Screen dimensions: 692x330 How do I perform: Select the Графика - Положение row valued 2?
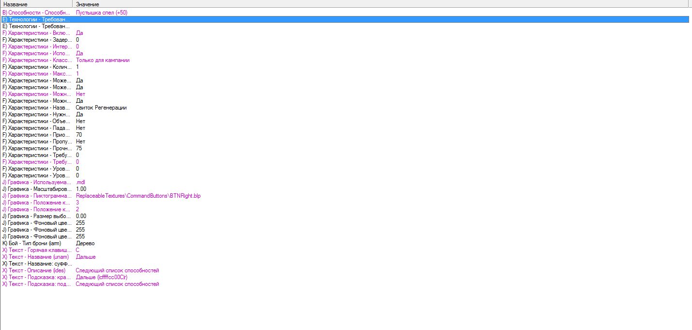[345, 209]
